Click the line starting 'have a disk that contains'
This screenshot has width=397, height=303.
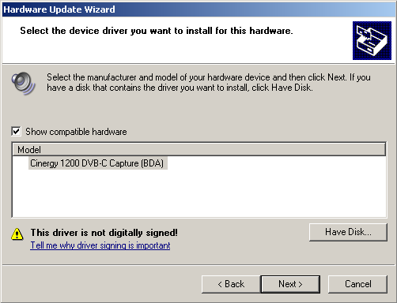(x=180, y=88)
